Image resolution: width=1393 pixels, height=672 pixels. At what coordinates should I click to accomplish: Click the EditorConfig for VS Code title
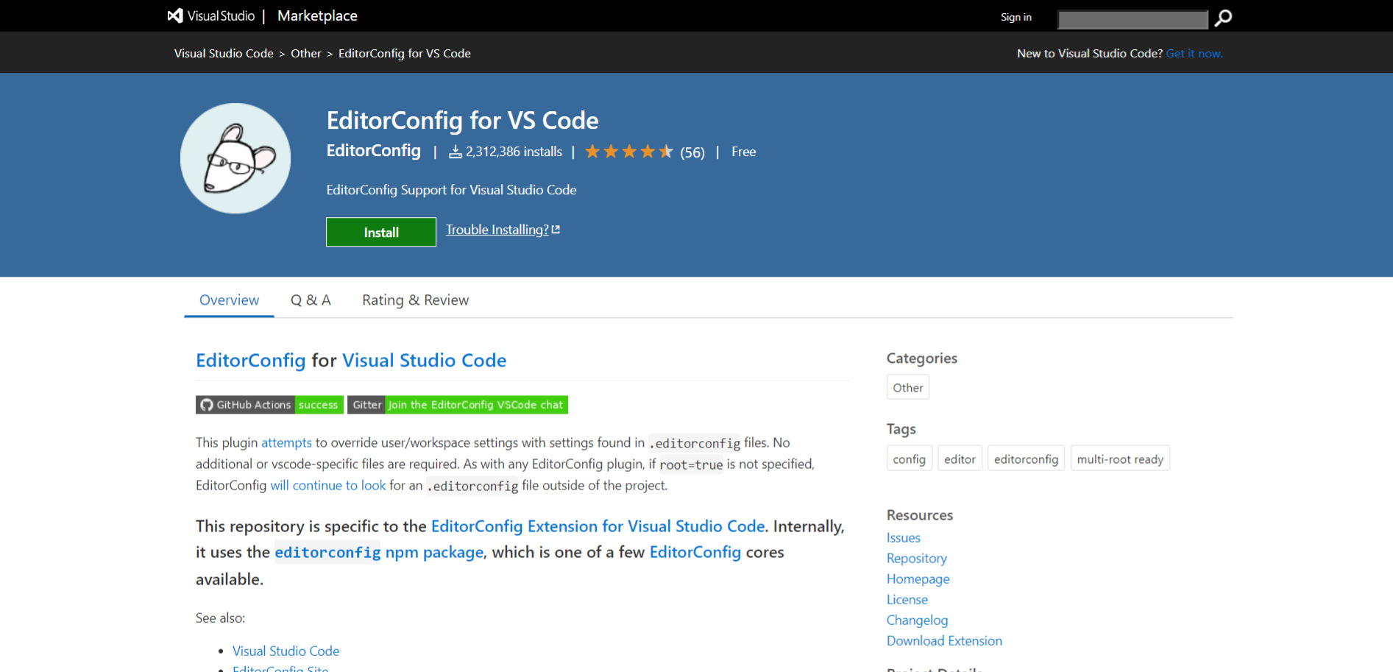pos(463,120)
